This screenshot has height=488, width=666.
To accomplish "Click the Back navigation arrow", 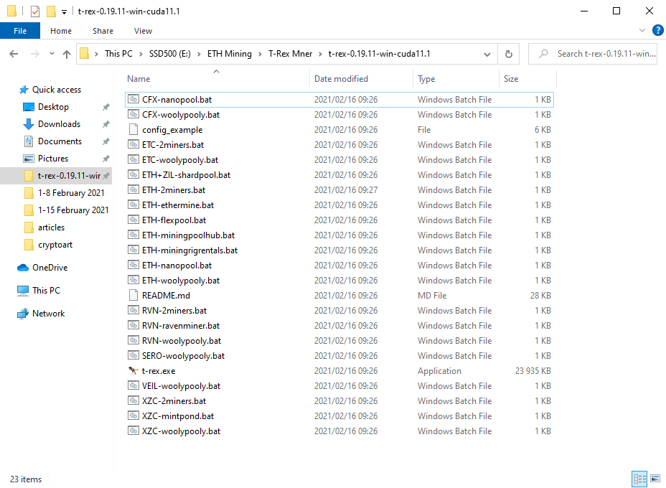I will pyautogui.click(x=14, y=54).
